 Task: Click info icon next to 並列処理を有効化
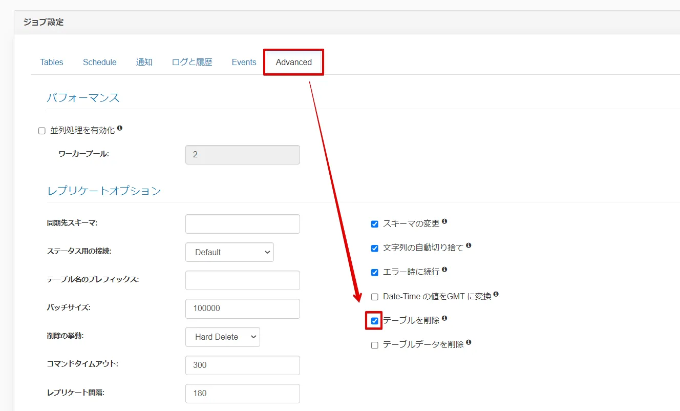119,128
